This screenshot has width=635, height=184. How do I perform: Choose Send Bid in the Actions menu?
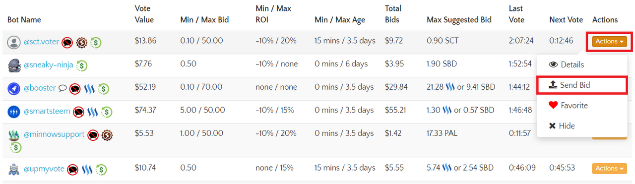click(x=569, y=85)
